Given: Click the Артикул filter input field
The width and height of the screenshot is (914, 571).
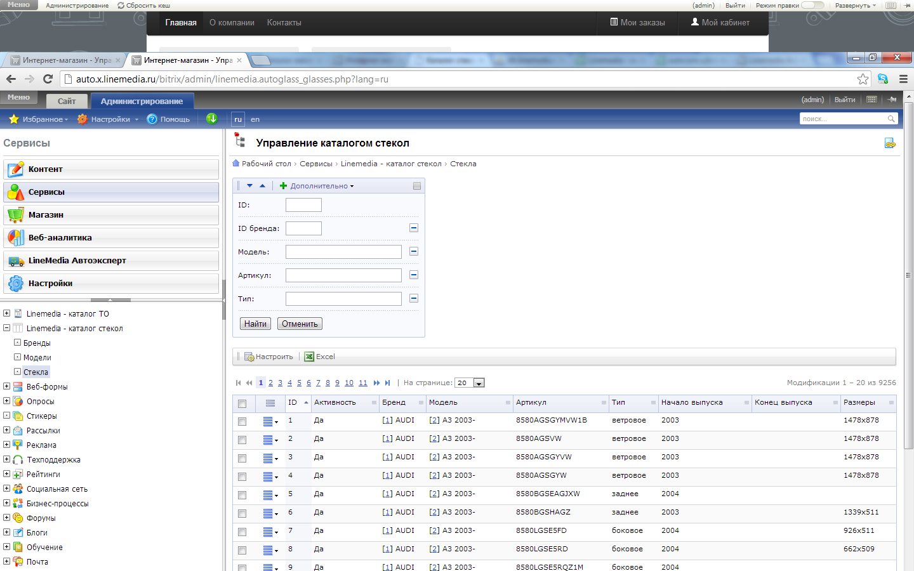Looking at the screenshot, I should 343,275.
